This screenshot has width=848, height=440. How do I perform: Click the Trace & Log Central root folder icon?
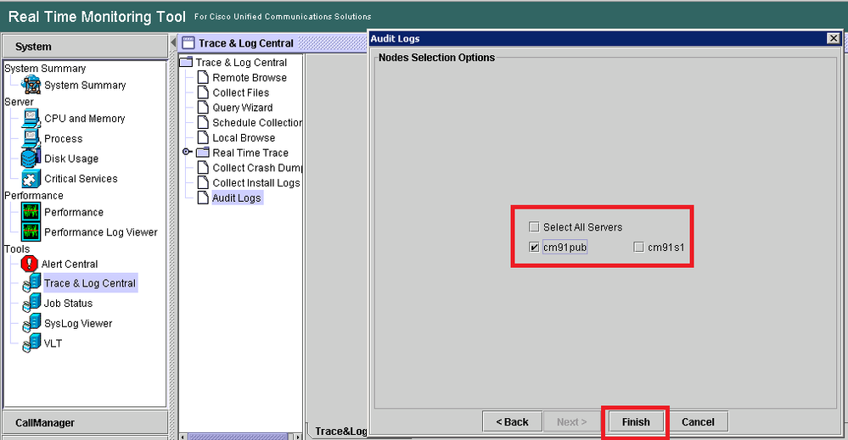(x=186, y=62)
